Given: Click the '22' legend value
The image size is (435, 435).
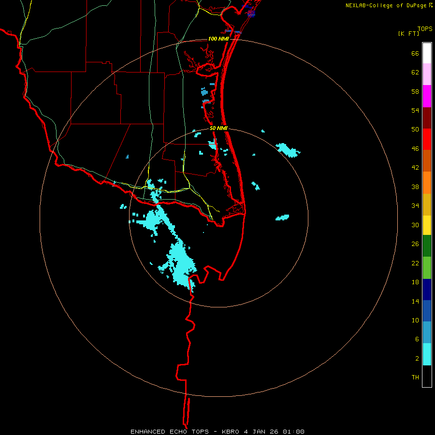Looking at the screenshot, I should point(415,263).
